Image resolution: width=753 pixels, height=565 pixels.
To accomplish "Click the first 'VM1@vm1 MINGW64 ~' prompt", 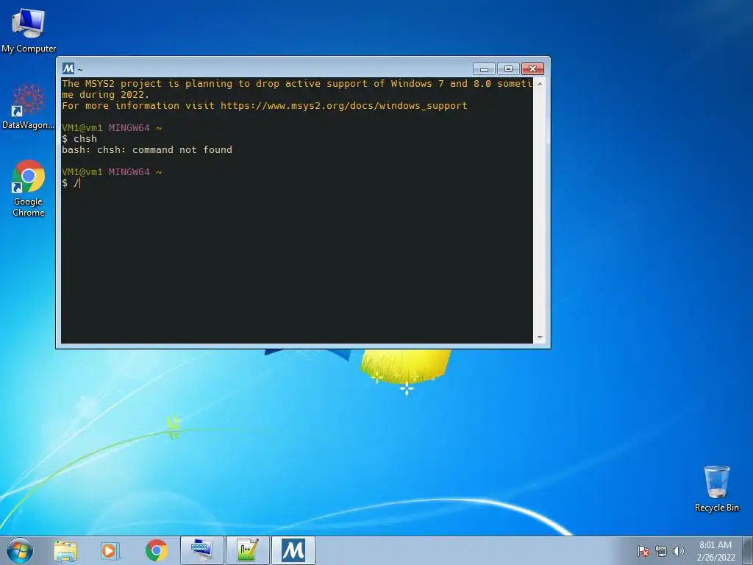I will 112,128.
